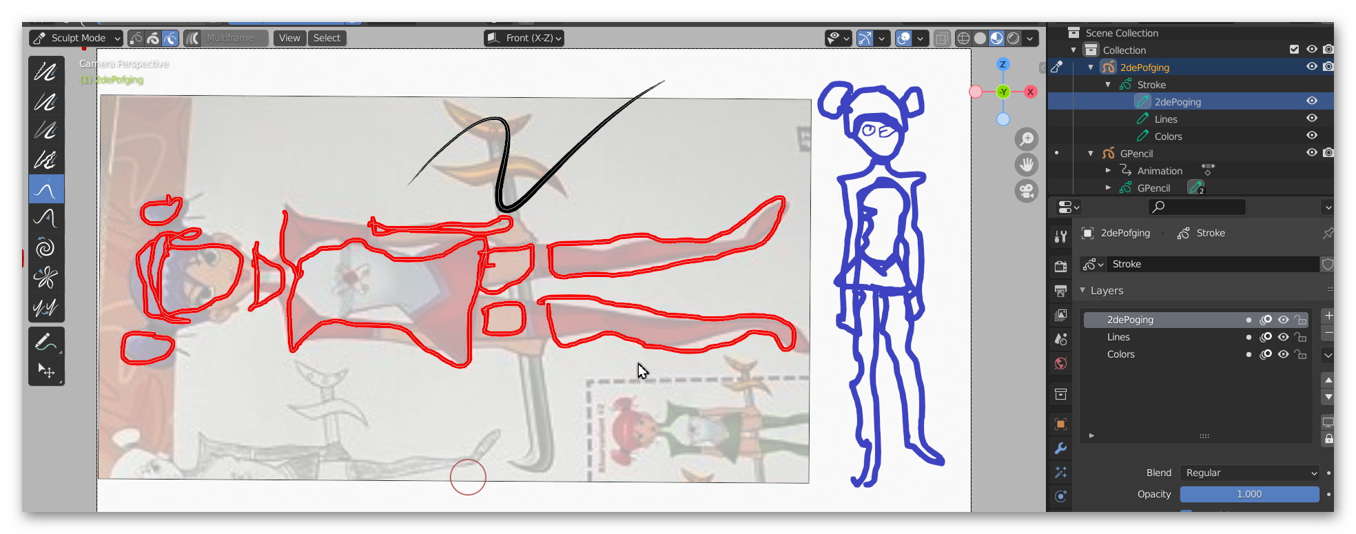
Task: Open the Select menu in viewport header
Action: tap(327, 38)
